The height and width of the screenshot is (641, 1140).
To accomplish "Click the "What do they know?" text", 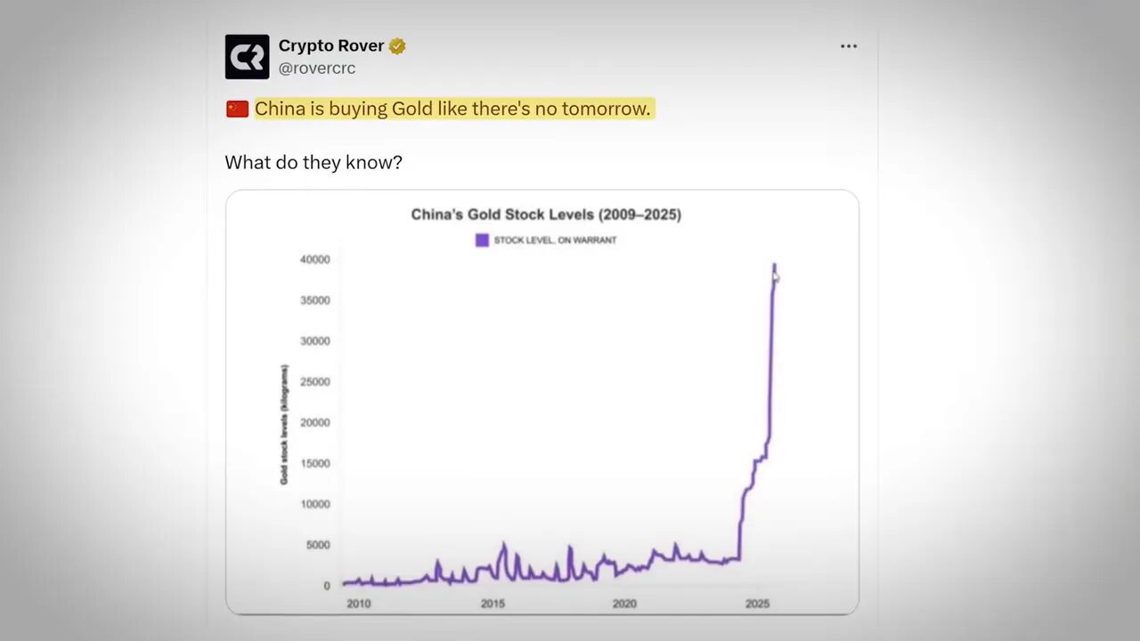I will tap(313, 162).
